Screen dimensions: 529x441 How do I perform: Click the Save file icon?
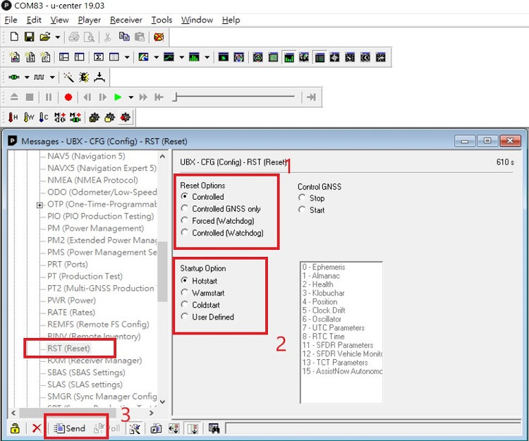click(x=29, y=37)
